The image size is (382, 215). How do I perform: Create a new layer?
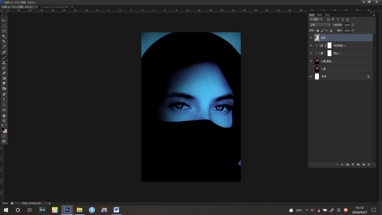click(364, 164)
